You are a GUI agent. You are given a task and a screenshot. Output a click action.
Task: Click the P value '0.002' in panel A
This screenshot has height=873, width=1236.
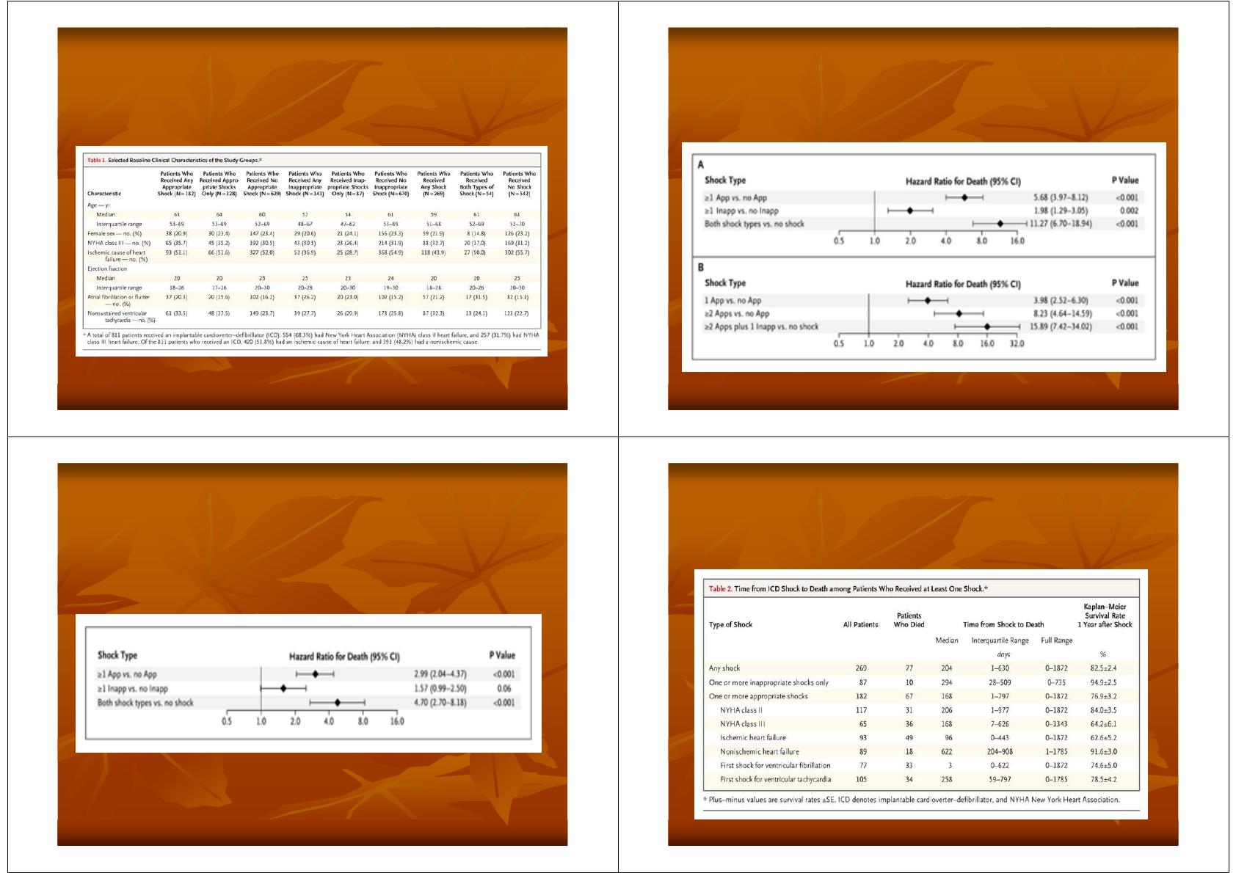[x=1129, y=211]
